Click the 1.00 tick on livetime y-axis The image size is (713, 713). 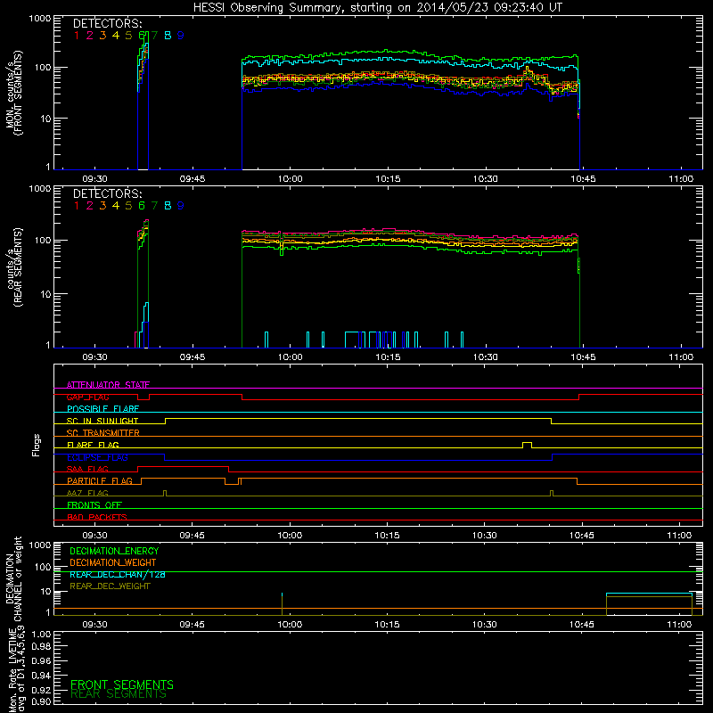pos(42,634)
